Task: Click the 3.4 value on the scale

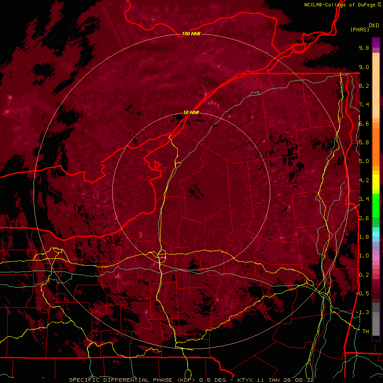Action: 364,199
